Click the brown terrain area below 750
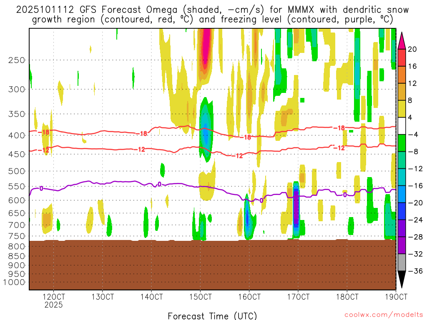Viewport: 427px width, 320px height. pos(212,265)
